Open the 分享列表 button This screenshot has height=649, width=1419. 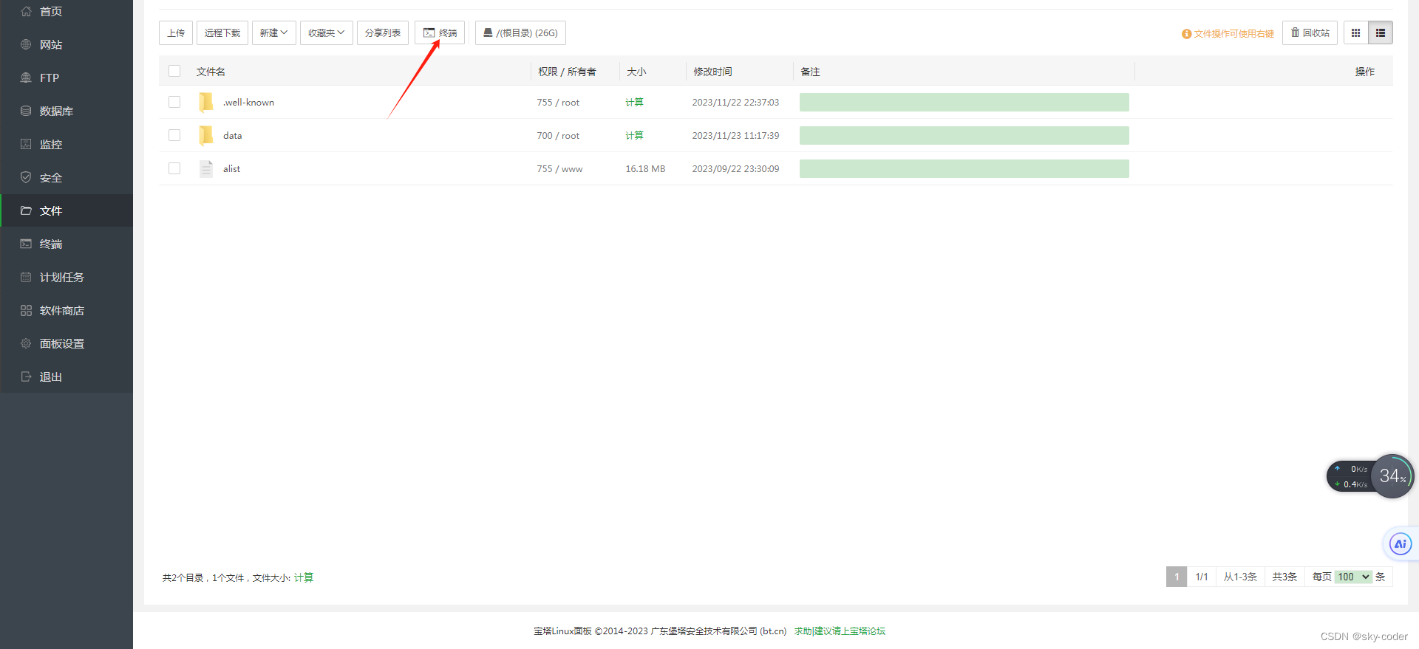click(x=383, y=32)
